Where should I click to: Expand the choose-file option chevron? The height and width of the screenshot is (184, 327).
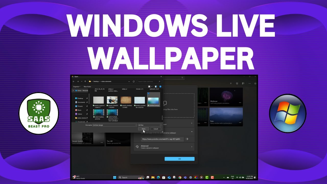(x=192, y=123)
